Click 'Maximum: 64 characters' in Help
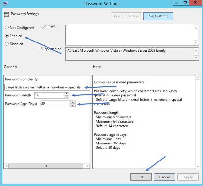 [x=114, y=121]
